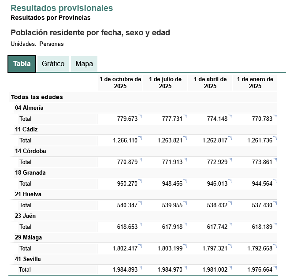Click corner marker icon on Almería 779.673 cell
This screenshot has height=280, width=286.
pos(140,116)
